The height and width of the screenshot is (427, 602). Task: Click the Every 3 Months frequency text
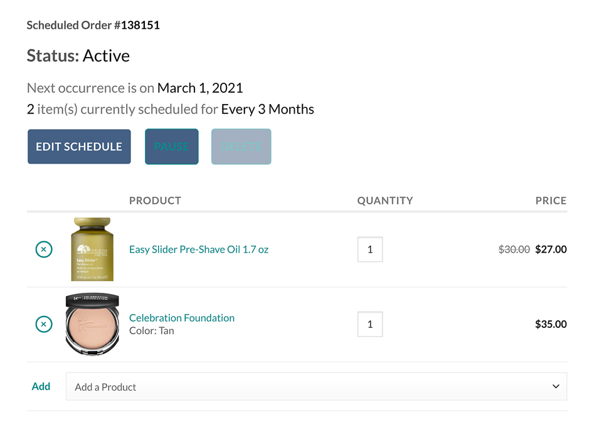click(268, 110)
